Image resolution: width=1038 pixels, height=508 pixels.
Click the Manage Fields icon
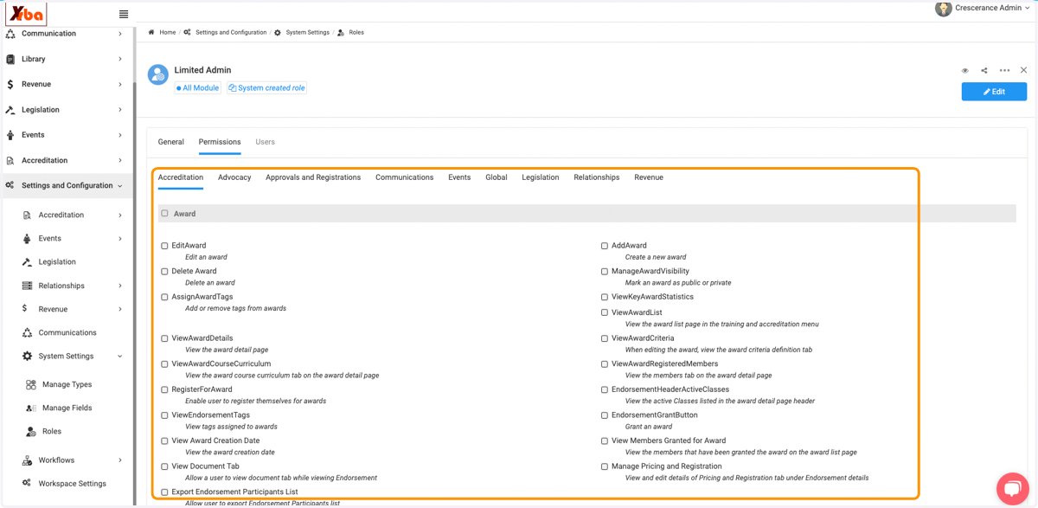click(x=31, y=408)
